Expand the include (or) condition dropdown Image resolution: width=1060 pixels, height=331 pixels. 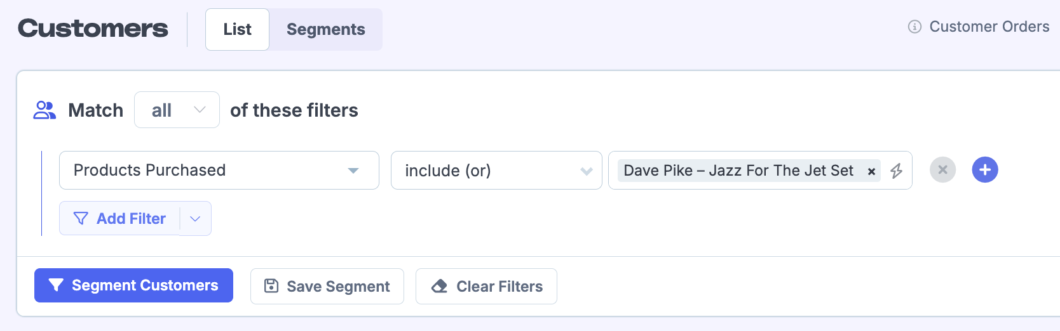pos(496,171)
